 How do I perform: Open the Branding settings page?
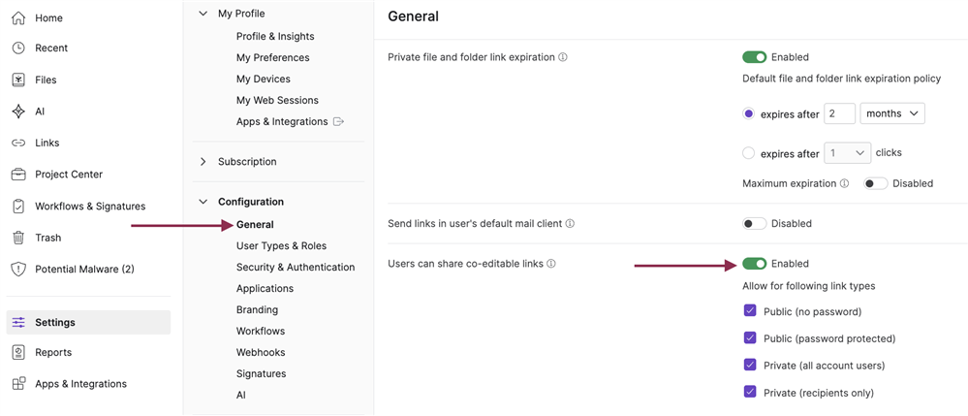coord(257,310)
